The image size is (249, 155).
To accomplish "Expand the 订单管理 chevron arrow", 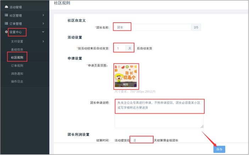I will click(43, 23).
